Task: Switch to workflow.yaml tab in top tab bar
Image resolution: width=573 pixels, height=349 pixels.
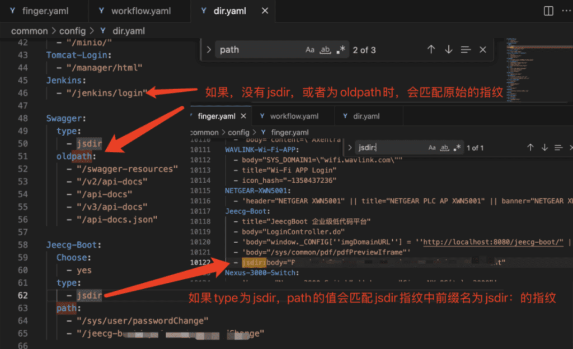Action: [x=140, y=11]
